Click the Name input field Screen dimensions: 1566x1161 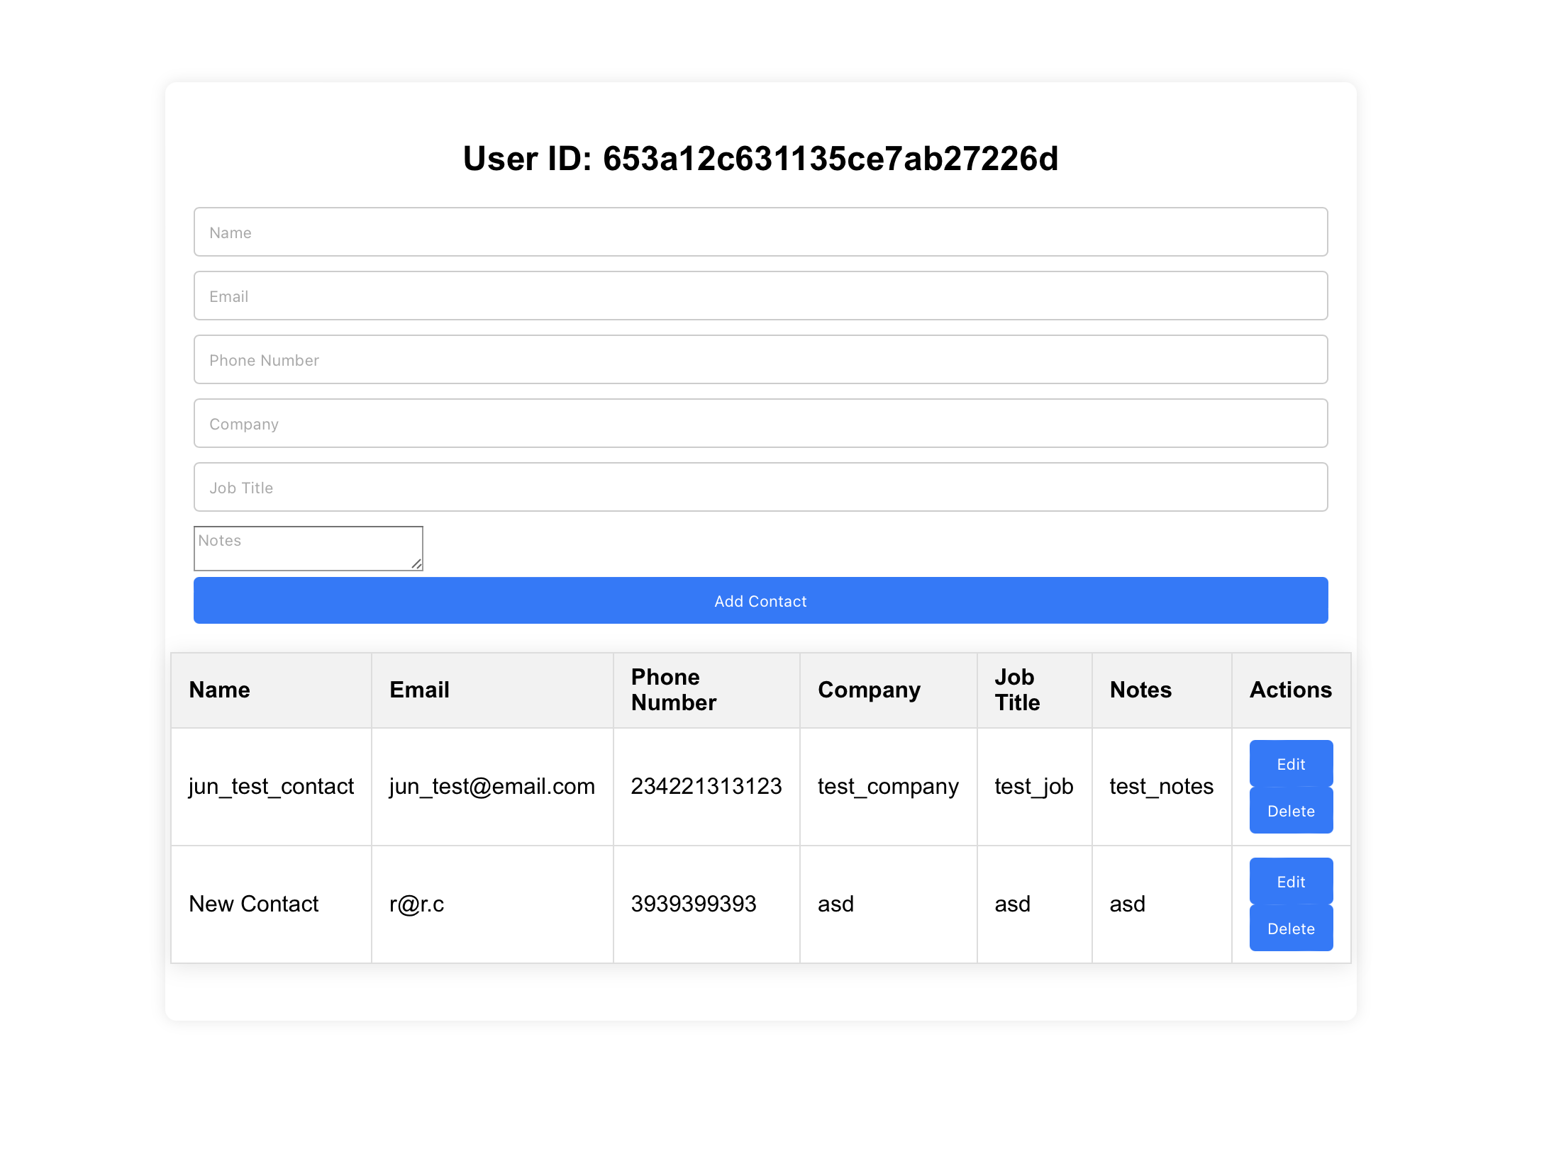[760, 232]
